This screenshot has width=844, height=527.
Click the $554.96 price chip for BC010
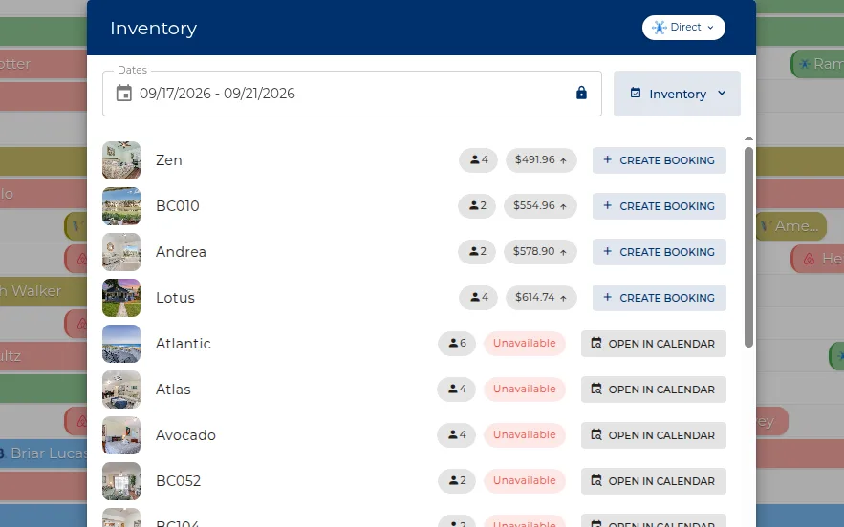pos(540,206)
